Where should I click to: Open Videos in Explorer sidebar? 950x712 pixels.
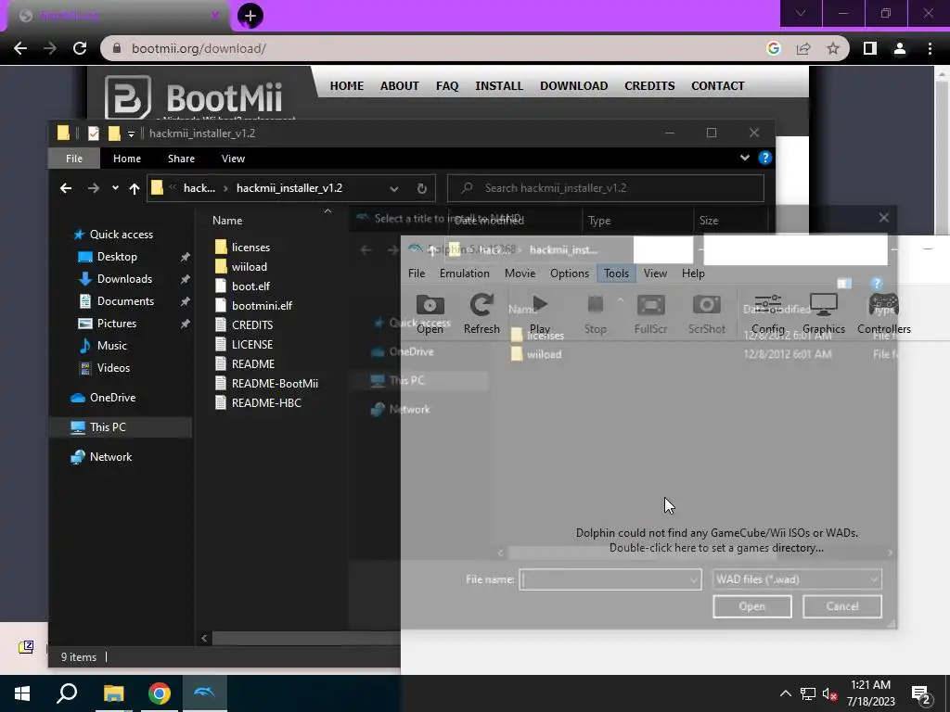pos(104,368)
